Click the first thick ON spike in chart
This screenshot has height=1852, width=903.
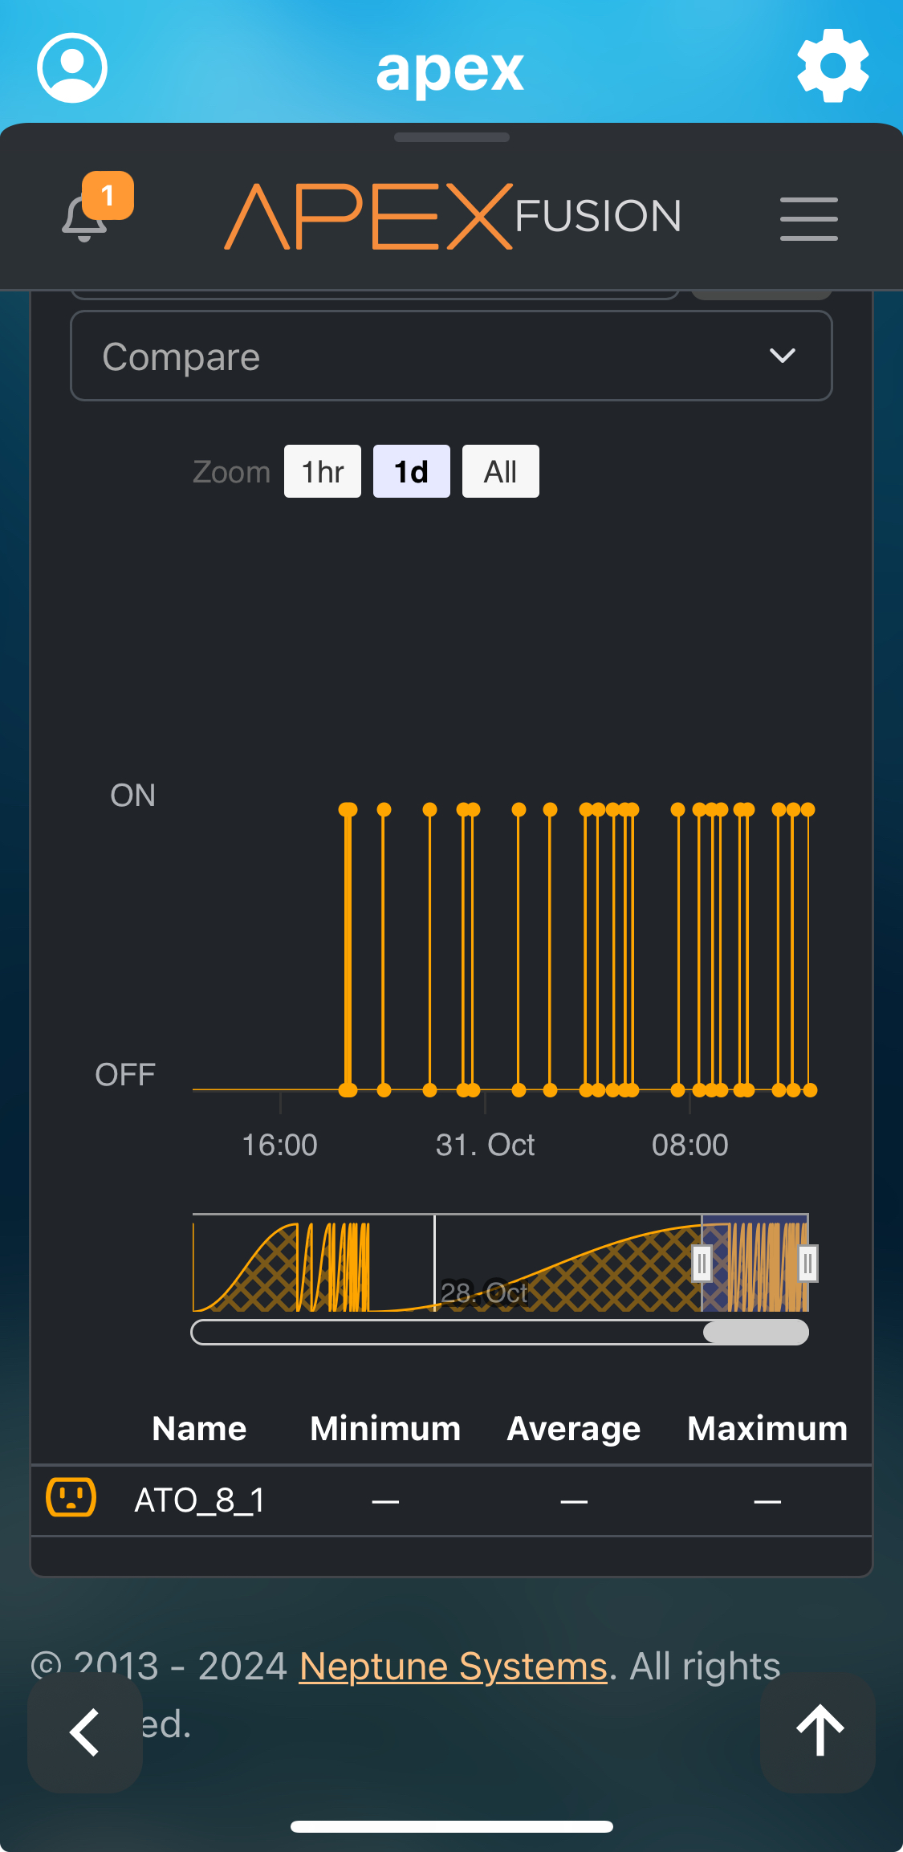[x=348, y=947]
